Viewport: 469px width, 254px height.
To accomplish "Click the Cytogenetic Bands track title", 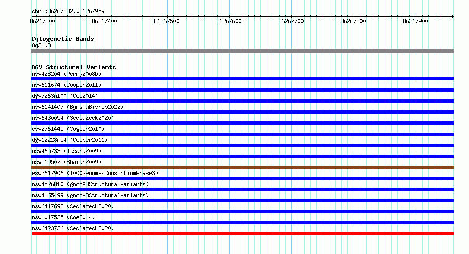I will coord(63,39).
